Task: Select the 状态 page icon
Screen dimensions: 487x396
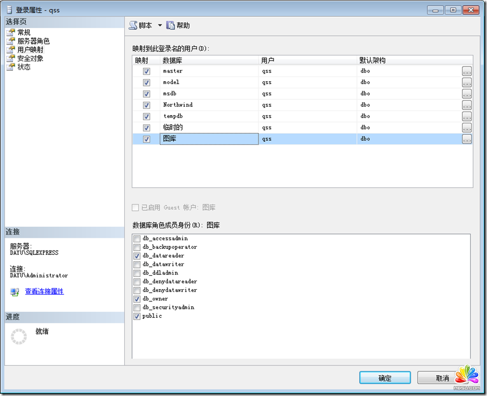Action: pyautogui.click(x=10, y=67)
